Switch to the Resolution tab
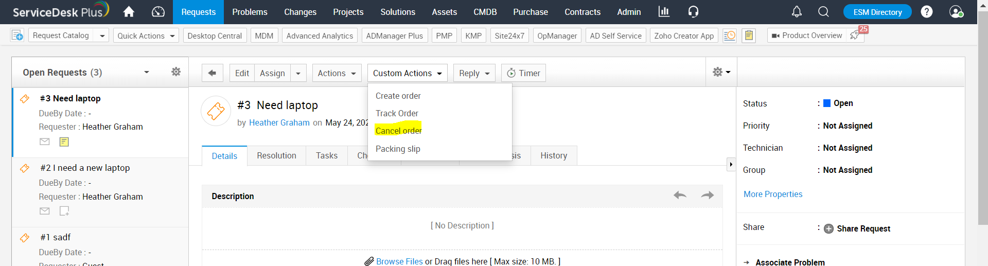Image resolution: width=988 pixels, height=266 pixels. [276, 155]
